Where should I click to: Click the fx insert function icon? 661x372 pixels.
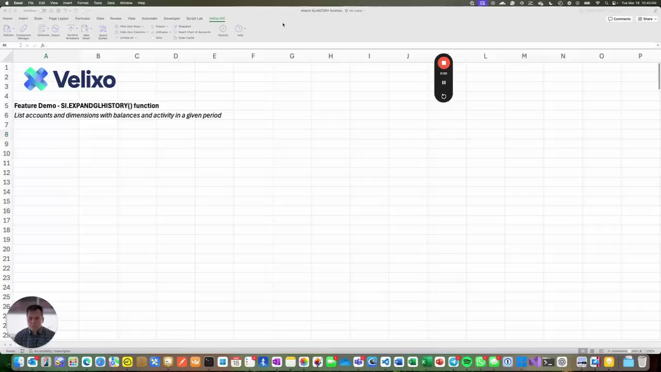(x=43, y=45)
